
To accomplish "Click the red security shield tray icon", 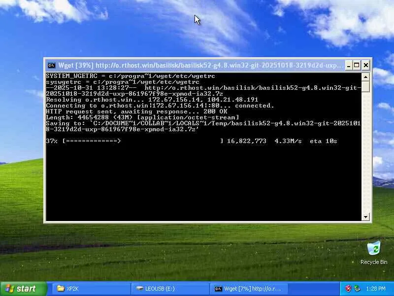I will pos(348,289).
